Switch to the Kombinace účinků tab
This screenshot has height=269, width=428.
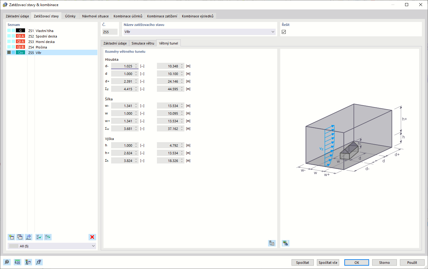(128, 16)
